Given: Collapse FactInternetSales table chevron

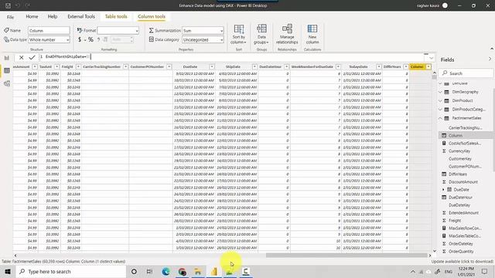Looking at the screenshot, I should pyautogui.click(x=440, y=118).
